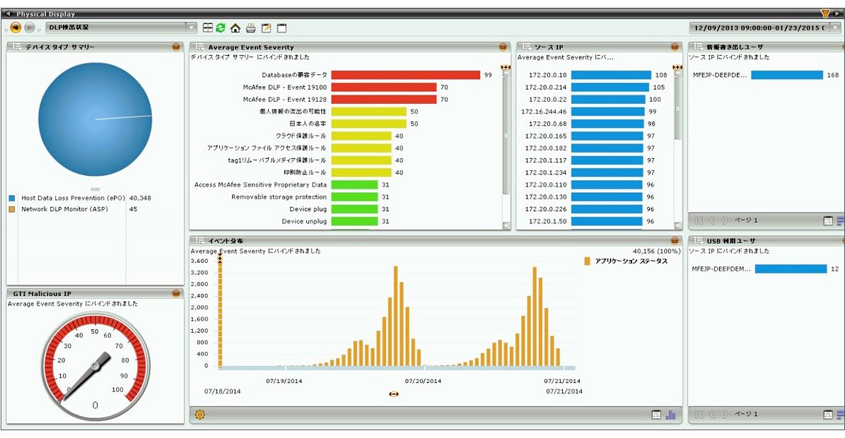Viewport: 845px width, 438px height.
Task: Open the orange filter funnel icon
Action: pyautogui.click(x=825, y=13)
